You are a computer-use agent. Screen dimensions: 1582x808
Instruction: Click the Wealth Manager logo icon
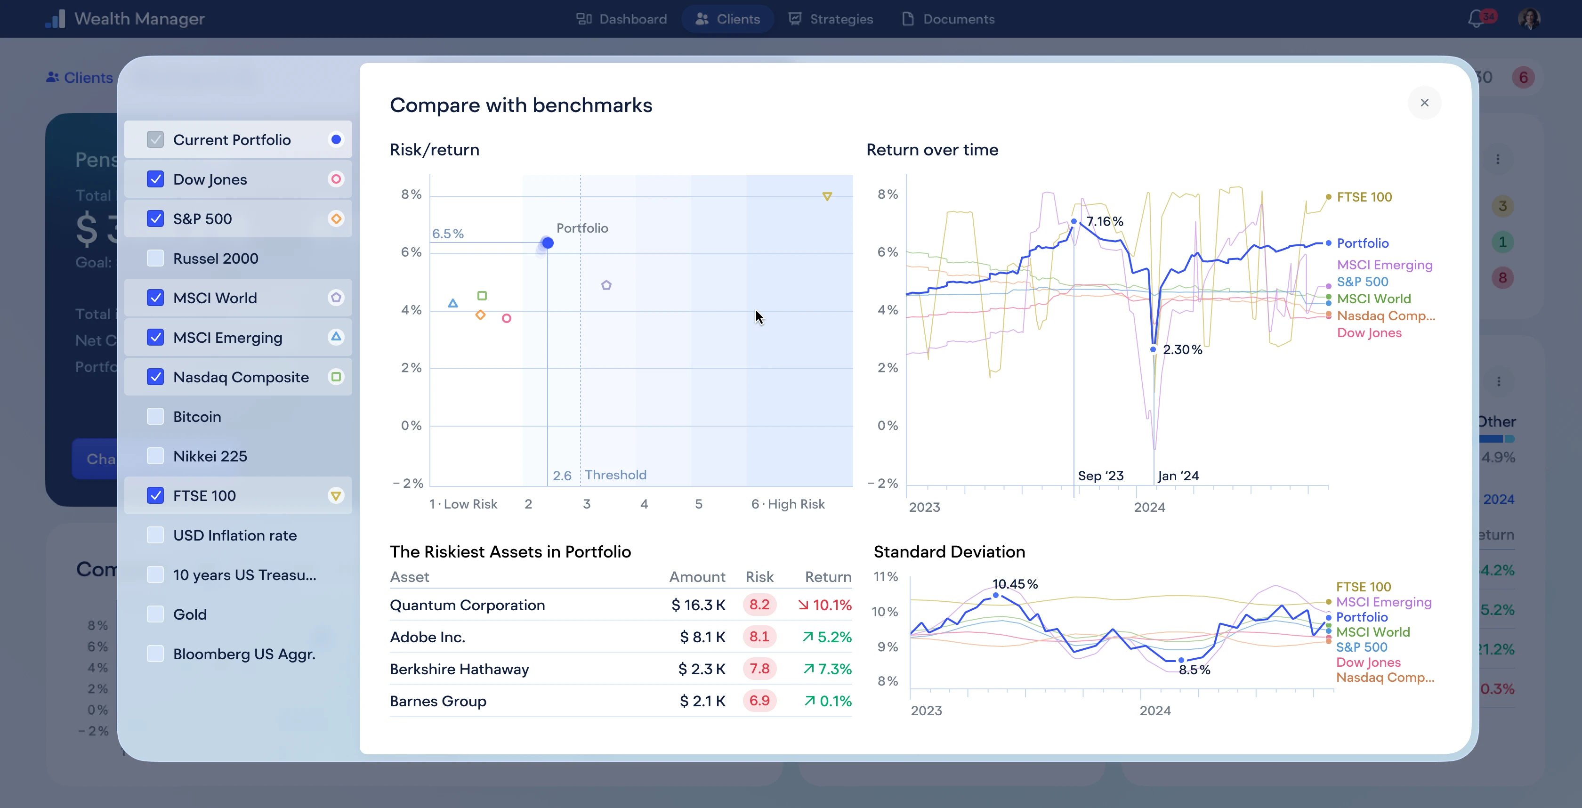click(55, 19)
